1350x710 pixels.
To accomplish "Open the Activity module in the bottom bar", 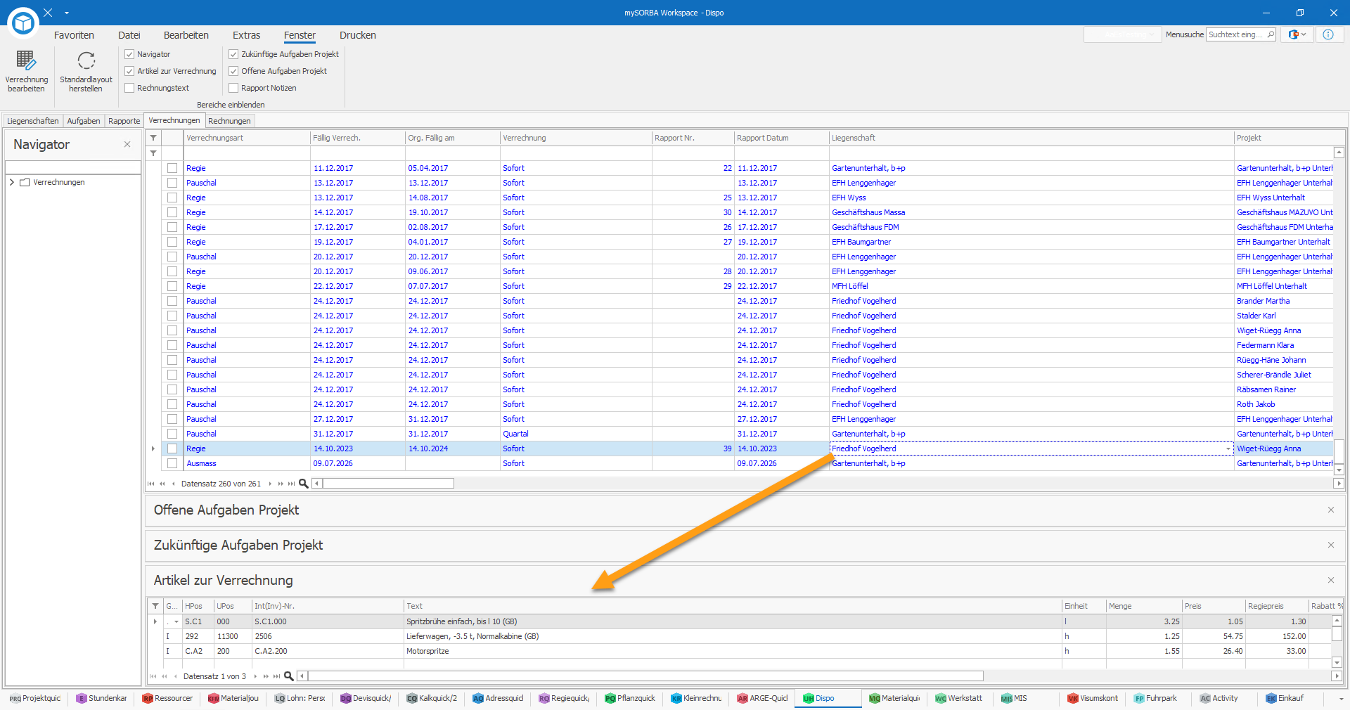I will tap(1219, 698).
